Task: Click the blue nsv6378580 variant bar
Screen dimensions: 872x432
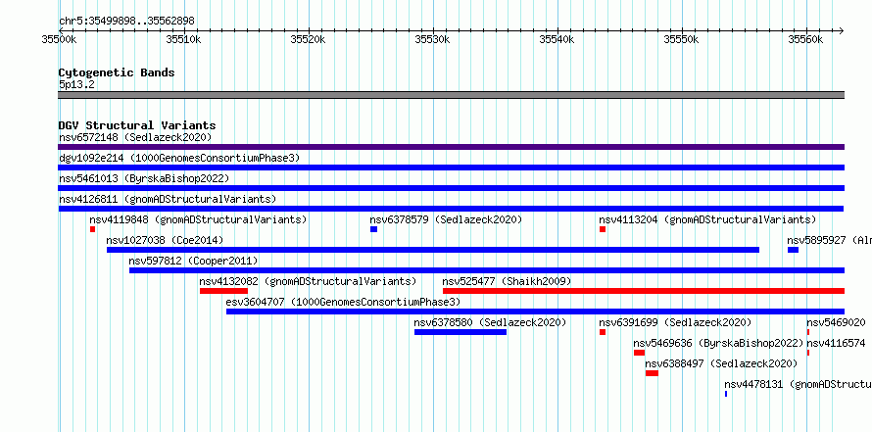Action: [x=460, y=332]
